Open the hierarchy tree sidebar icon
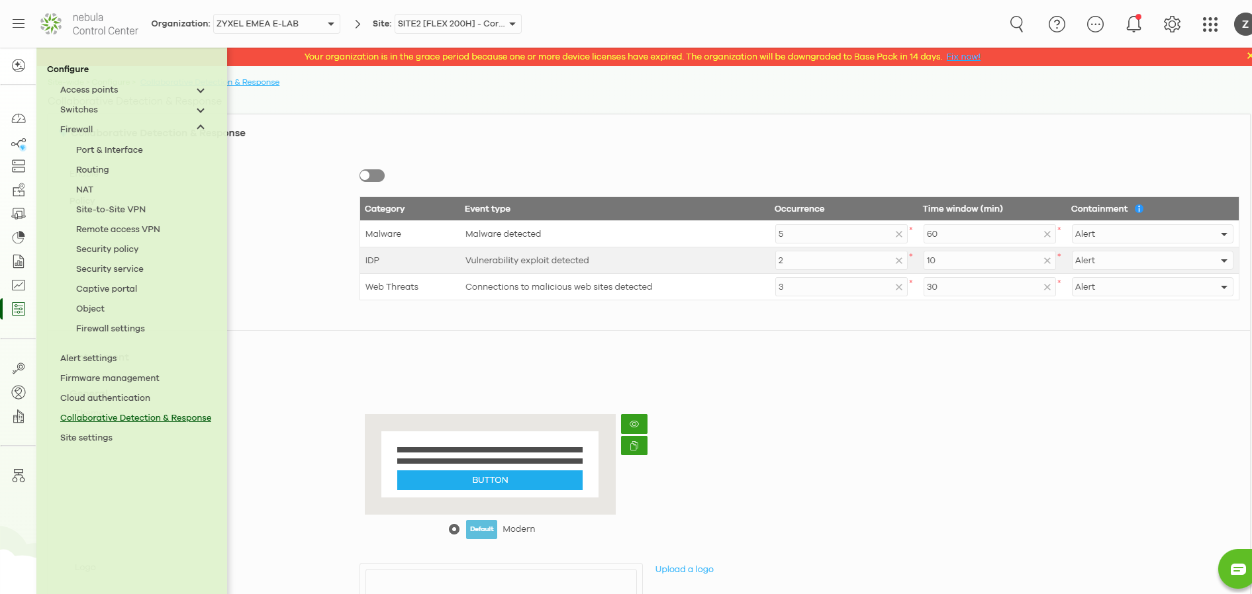This screenshot has width=1252, height=594. coord(19,476)
